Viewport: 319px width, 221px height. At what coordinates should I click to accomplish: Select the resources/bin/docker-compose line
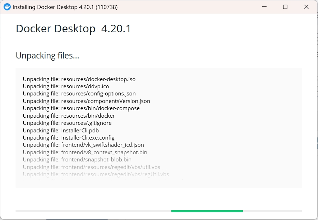pyautogui.click(x=81, y=108)
